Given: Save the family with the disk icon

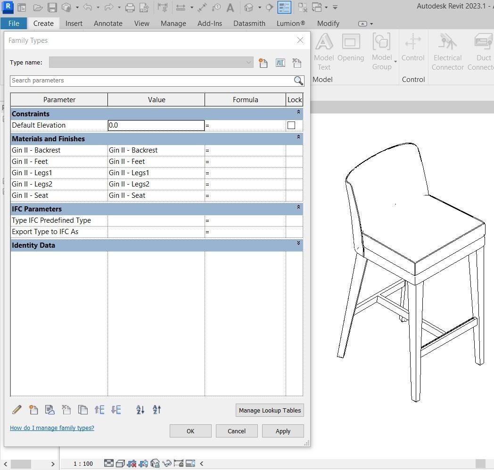Looking at the screenshot, I should pos(52,7).
